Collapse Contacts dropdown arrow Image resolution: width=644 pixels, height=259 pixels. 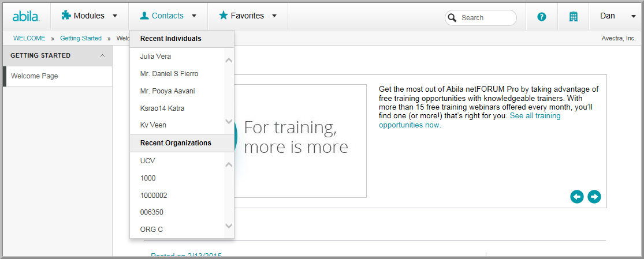point(194,16)
